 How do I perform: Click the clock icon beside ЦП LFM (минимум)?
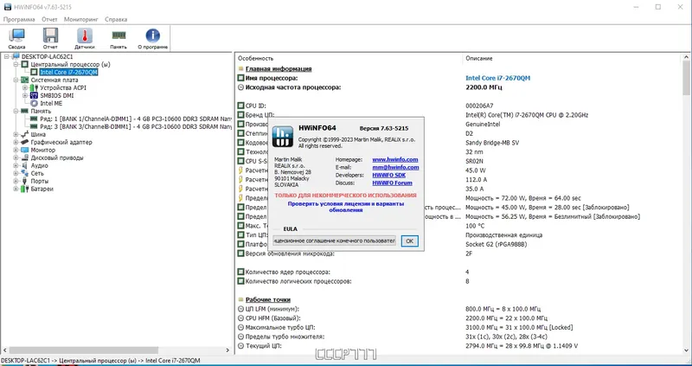click(x=240, y=309)
